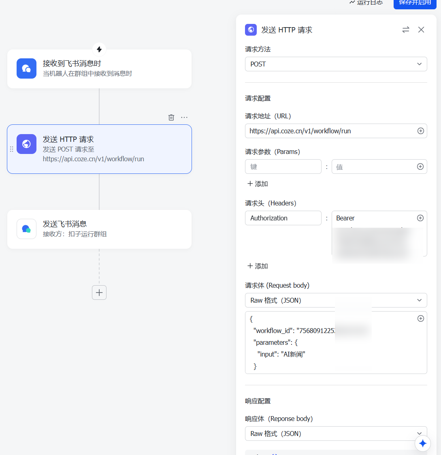Click the text 接收方：扣子运行群组
This screenshot has width=441, height=455.
[75, 234]
